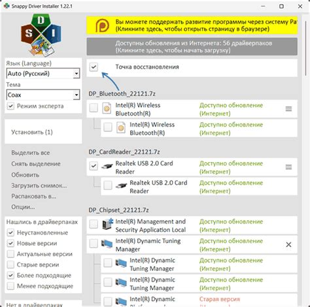Open hamburger menu for Realtek Card Reader row
Viewport: 310px width, 307px height.
(x=288, y=167)
